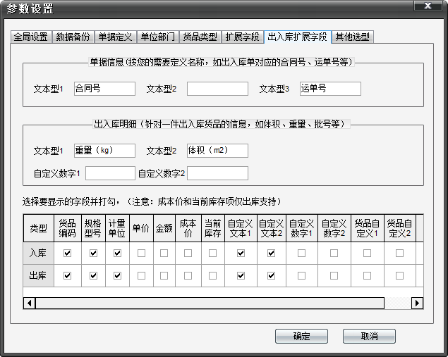Select the 出入库扩展字段 tab
The image size is (448, 357).
(298, 37)
